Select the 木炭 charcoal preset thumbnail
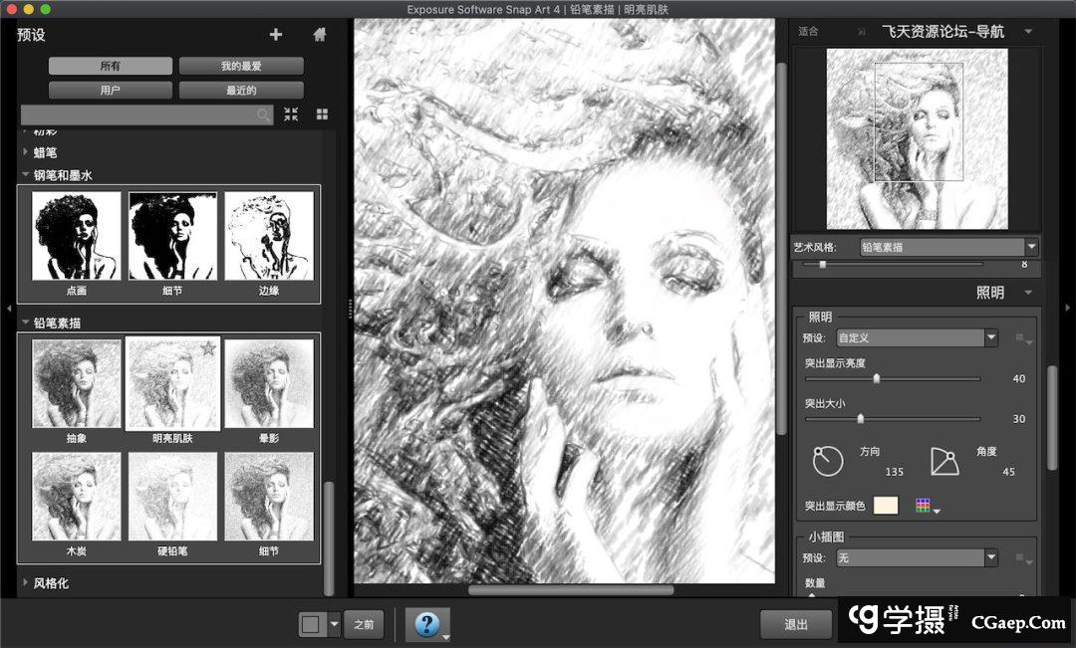Viewport: 1076px width, 648px height. [76, 497]
